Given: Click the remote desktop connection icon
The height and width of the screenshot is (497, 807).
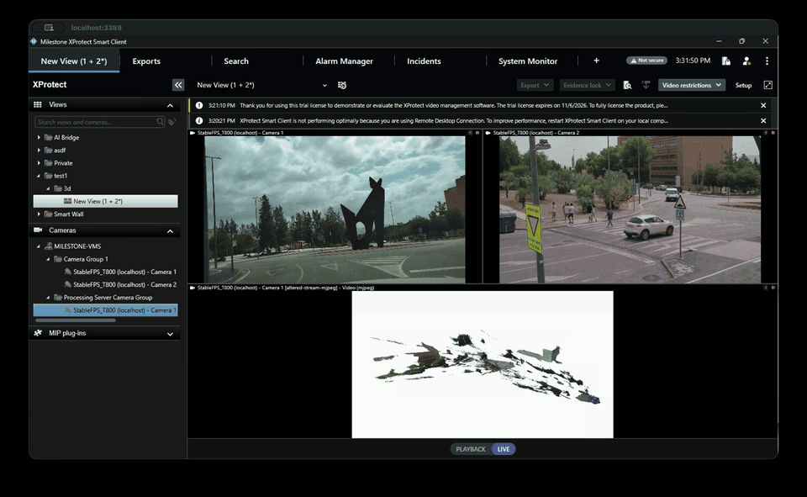Looking at the screenshot, I should pos(49,28).
